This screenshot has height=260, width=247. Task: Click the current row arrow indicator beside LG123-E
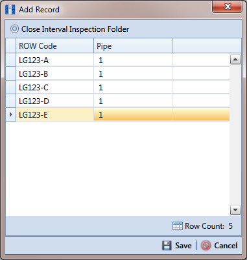coord(11,114)
